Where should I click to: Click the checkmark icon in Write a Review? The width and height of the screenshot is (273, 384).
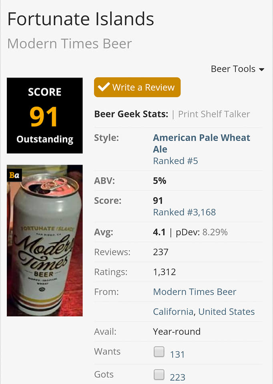(104, 87)
